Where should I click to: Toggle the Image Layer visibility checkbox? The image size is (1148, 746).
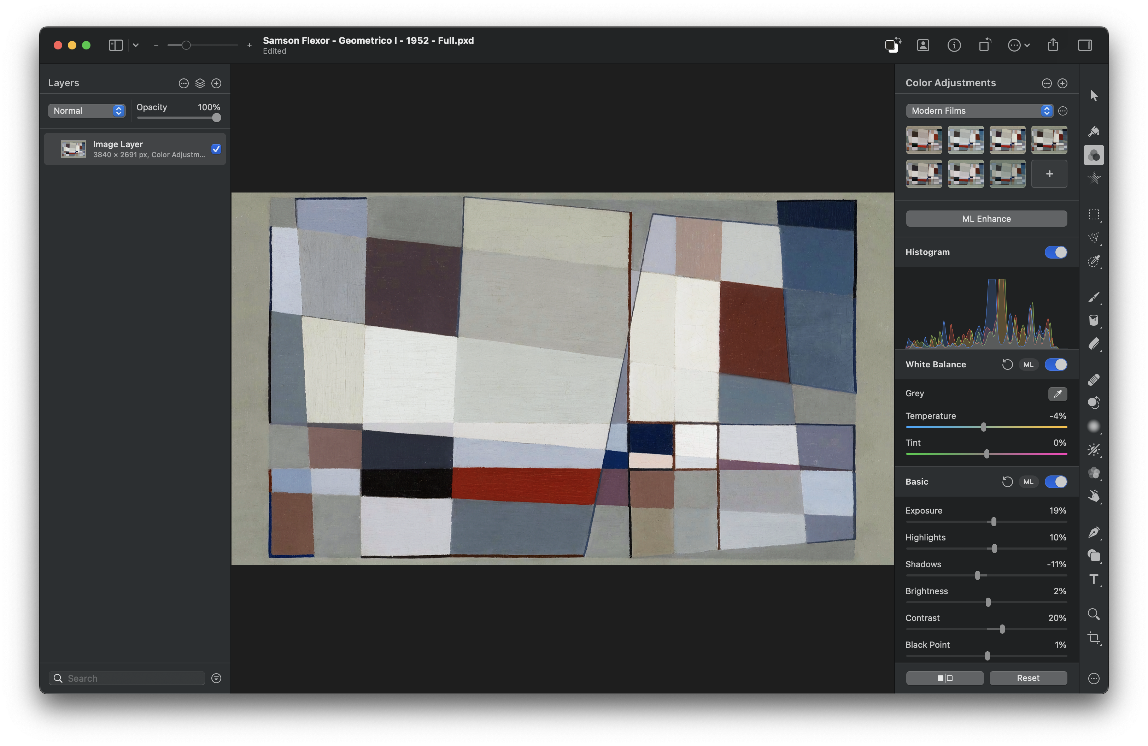click(x=216, y=149)
